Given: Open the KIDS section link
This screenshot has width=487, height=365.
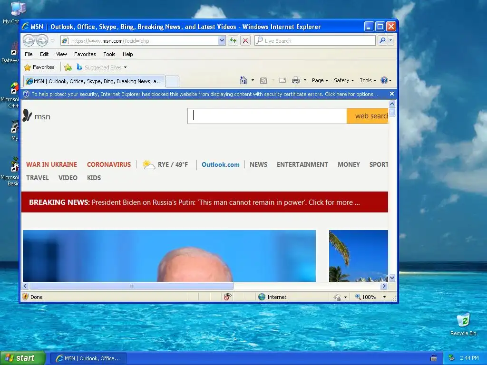Looking at the screenshot, I should point(94,178).
